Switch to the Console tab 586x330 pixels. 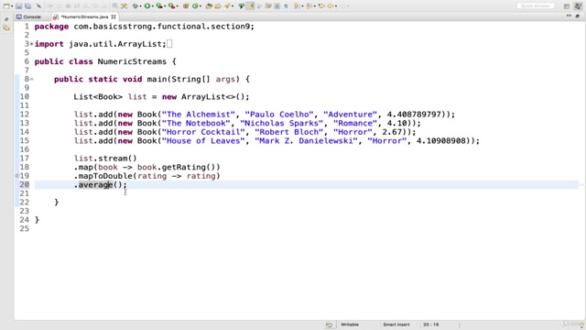pyautogui.click(x=28, y=16)
